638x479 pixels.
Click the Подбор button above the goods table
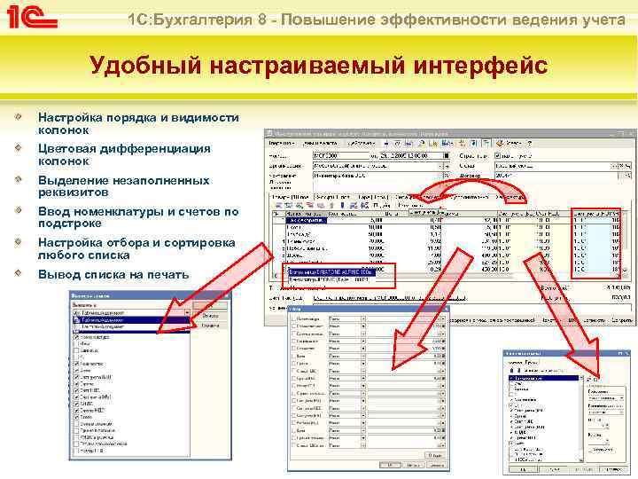[380, 206]
